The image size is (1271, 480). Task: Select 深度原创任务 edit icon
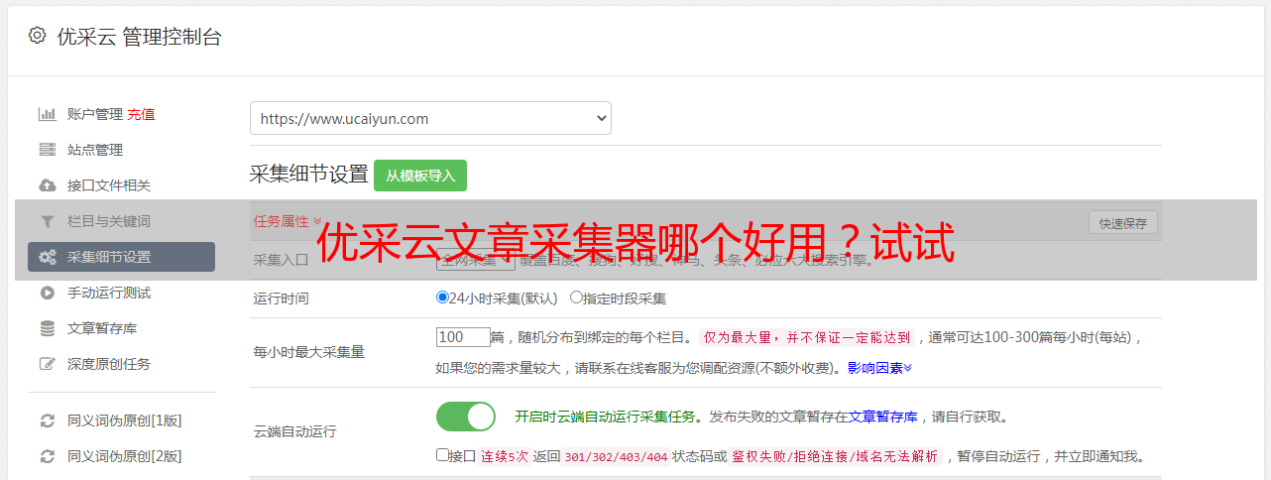click(x=47, y=364)
